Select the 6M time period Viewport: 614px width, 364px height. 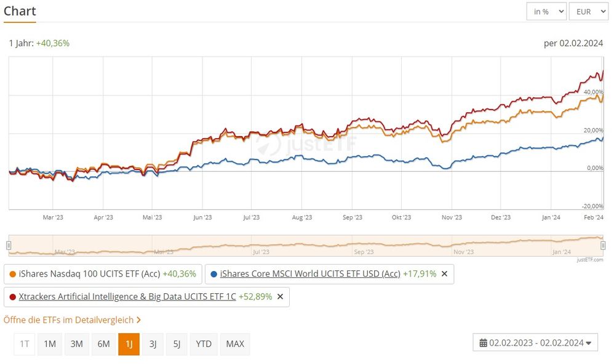(103, 344)
